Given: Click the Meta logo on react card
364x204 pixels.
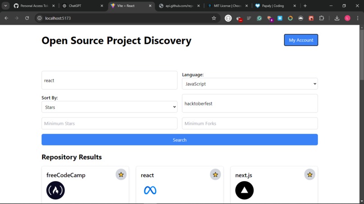Looking at the screenshot, I should click(150, 190).
